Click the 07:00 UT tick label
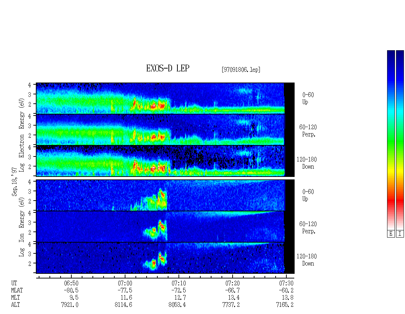Image resolution: width=405 pixels, height=314 pixels. click(125, 283)
